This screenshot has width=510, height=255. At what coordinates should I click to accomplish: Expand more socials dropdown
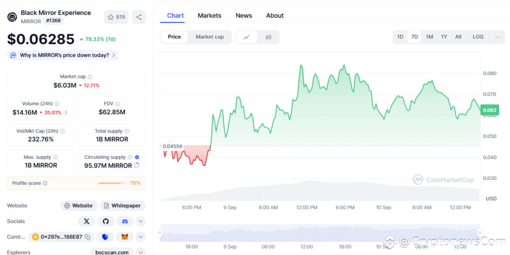pos(140,221)
